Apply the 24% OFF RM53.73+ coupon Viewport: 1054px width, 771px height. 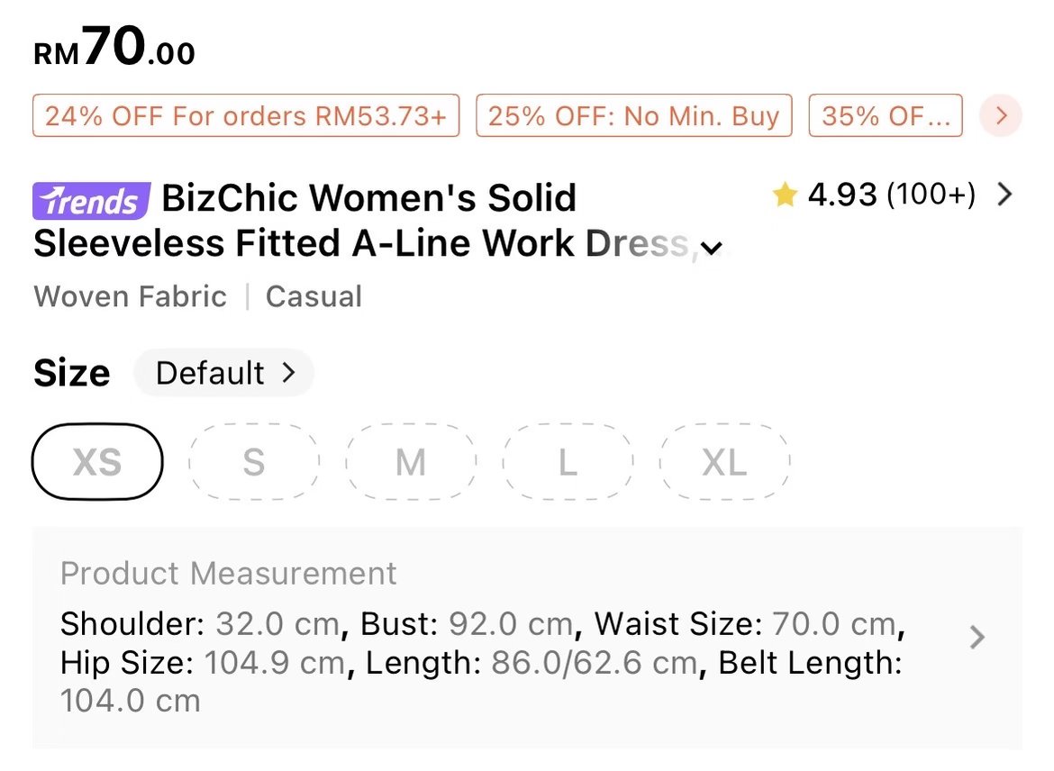pyautogui.click(x=246, y=116)
